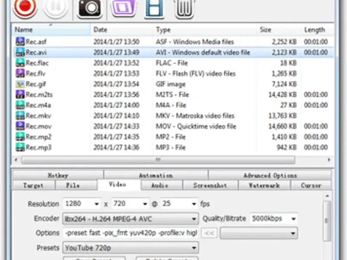
Task: Click the 'GIF image' type cell
Action: coord(170,84)
